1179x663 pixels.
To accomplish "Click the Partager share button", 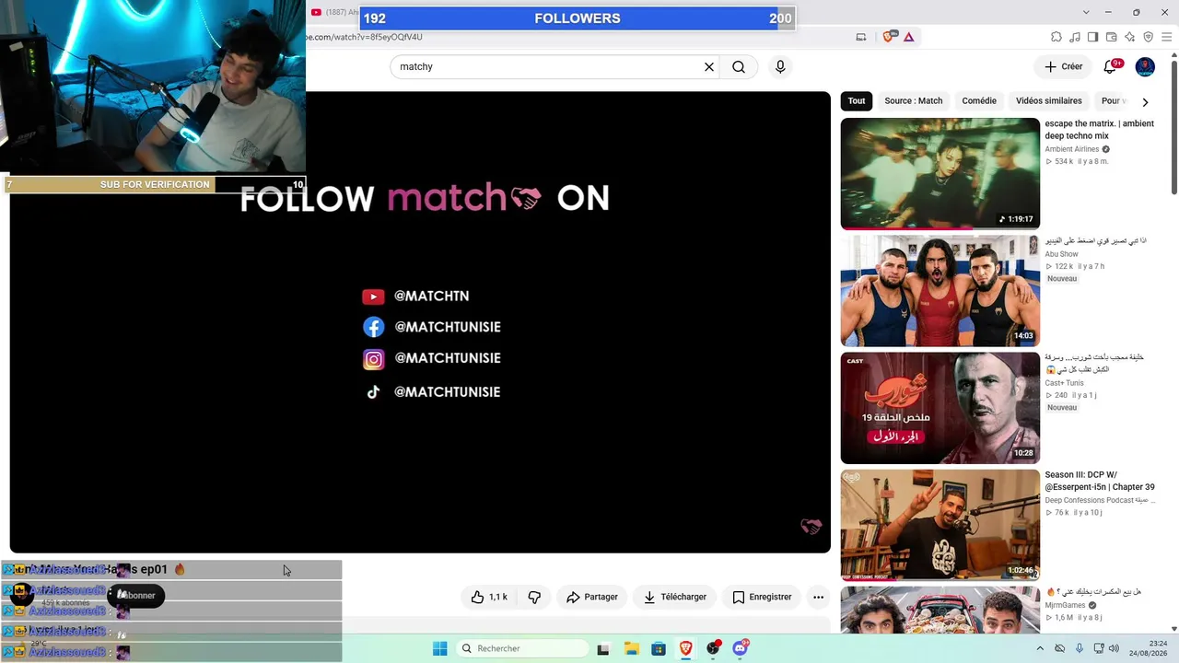I will click(592, 597).
